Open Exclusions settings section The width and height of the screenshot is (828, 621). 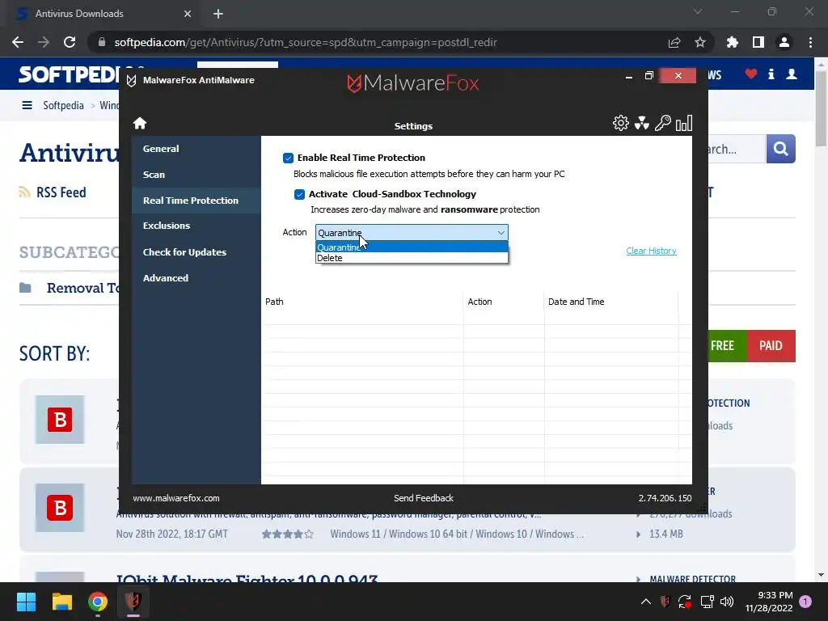pos(196,226)
